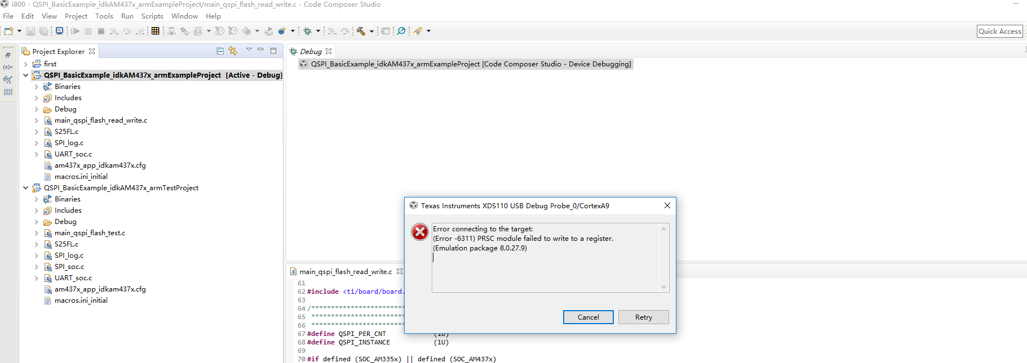Maximize the Project Explorer panel
1027x363 pixels.
pyautogui.click(x=273, y=51)
